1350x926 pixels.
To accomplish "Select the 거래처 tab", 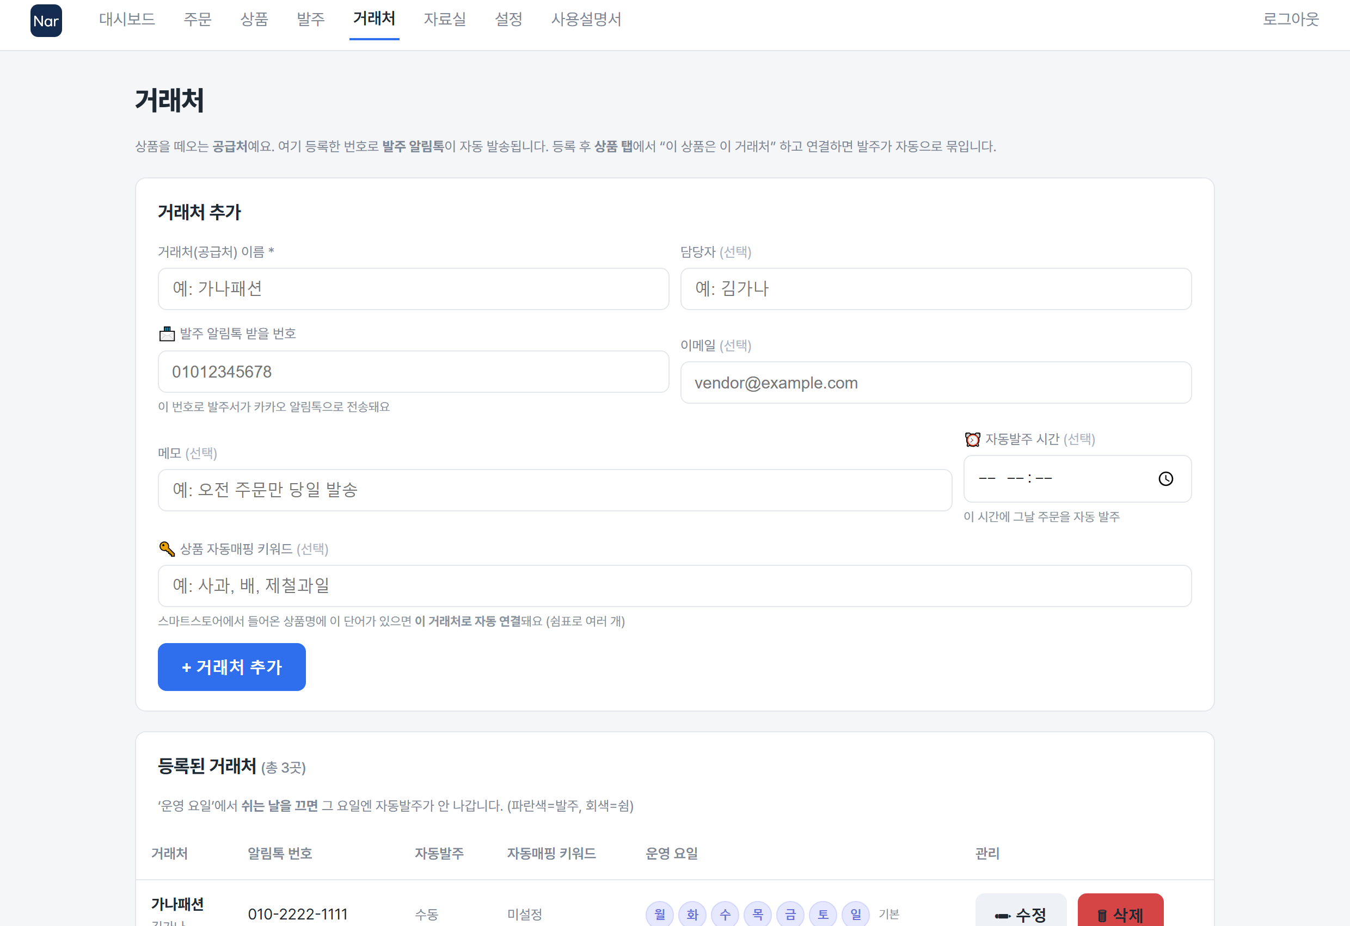I will (x=374, y=20).
